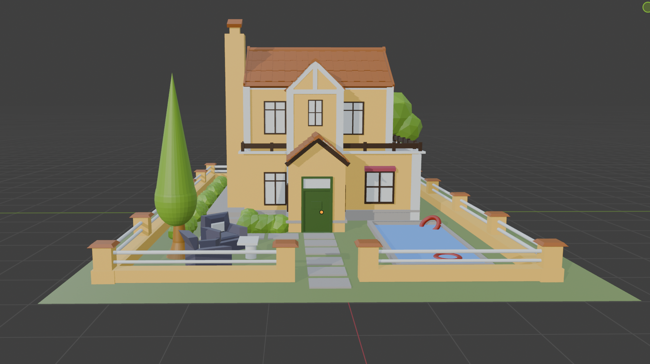Select the ground-floor window left of the porch
This screenshot has width=650, height=364.
pyautogui.click(x=275, y=189)
